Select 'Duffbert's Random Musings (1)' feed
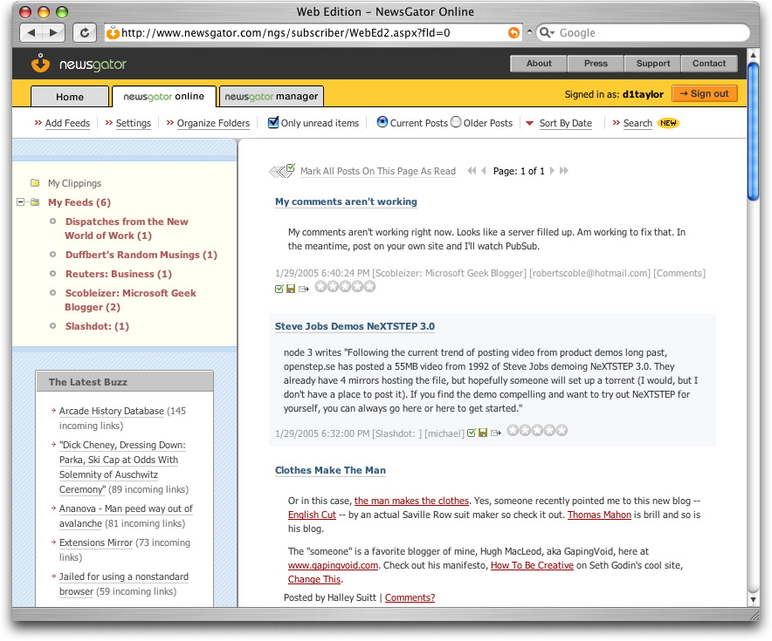The height and width of the screenshot is (641, 772). coord(141,255)
